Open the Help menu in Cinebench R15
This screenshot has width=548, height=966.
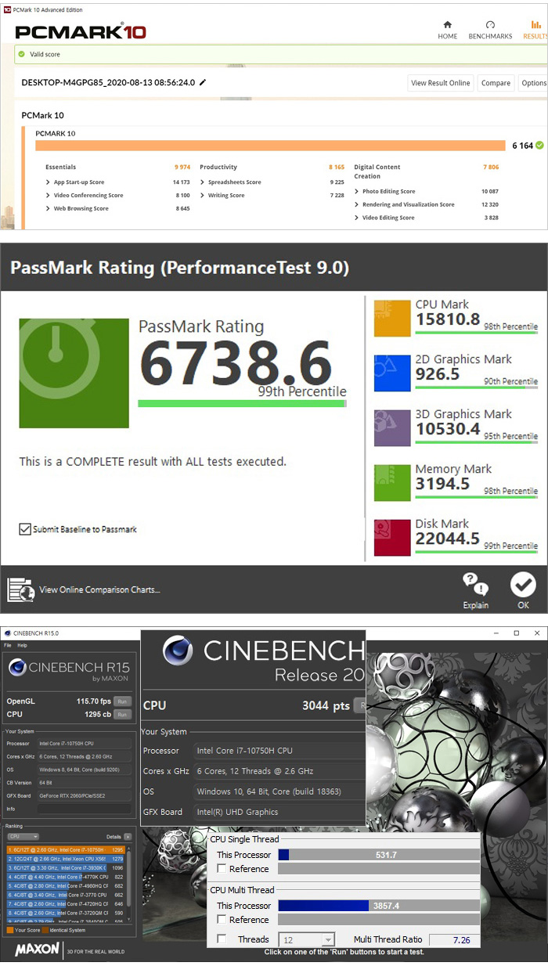[23, 645]
